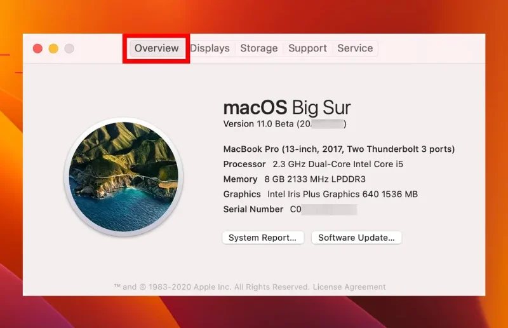508x328 pixels.
Task: Minimize window with the yellow button
Action: pos(53,49)
